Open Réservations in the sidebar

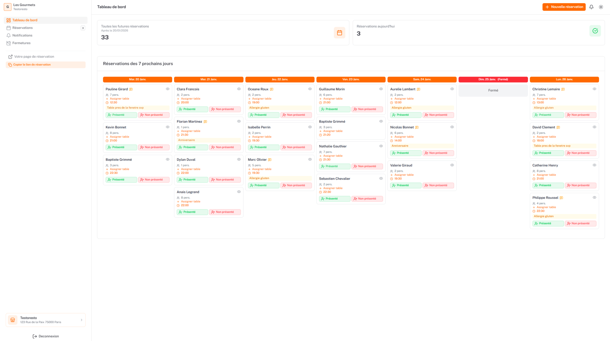point(23,28)
